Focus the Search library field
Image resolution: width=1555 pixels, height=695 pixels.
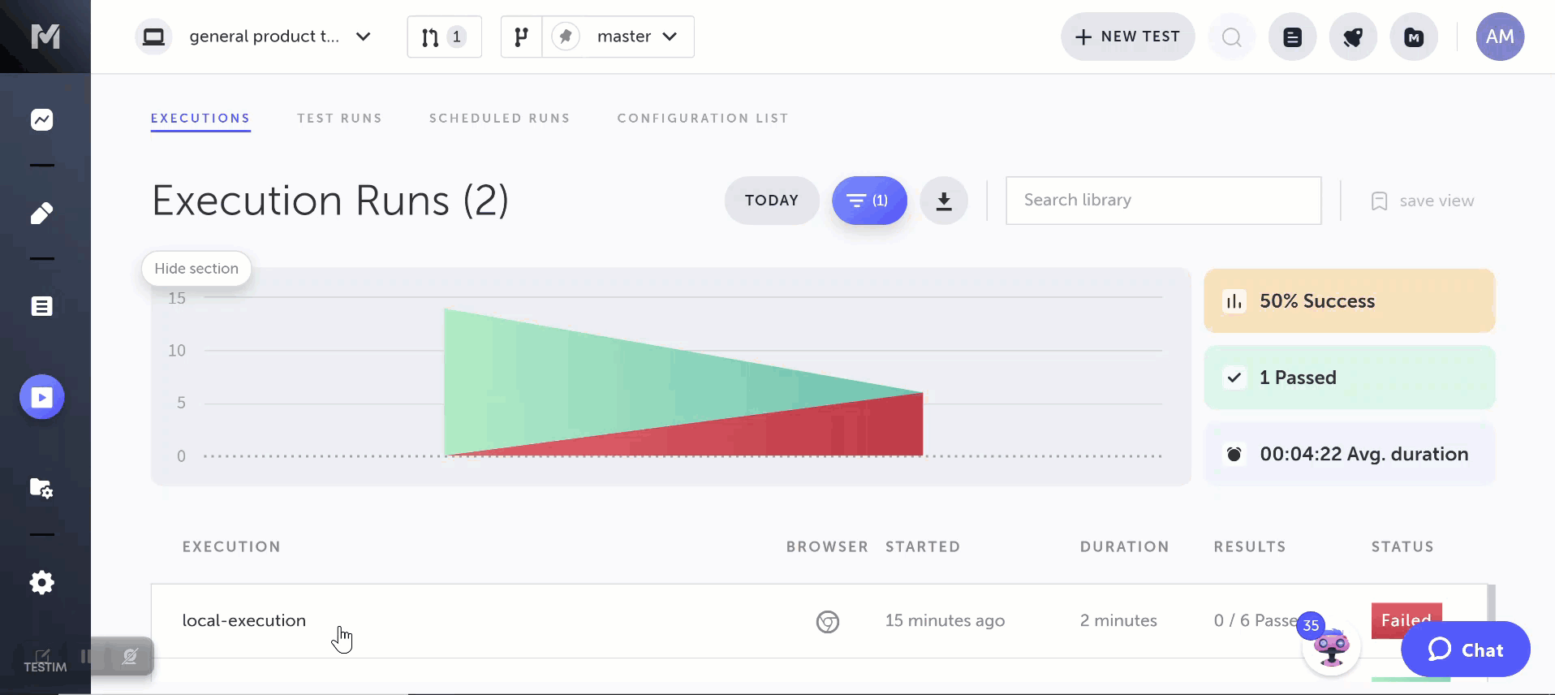coord(1163,201)
